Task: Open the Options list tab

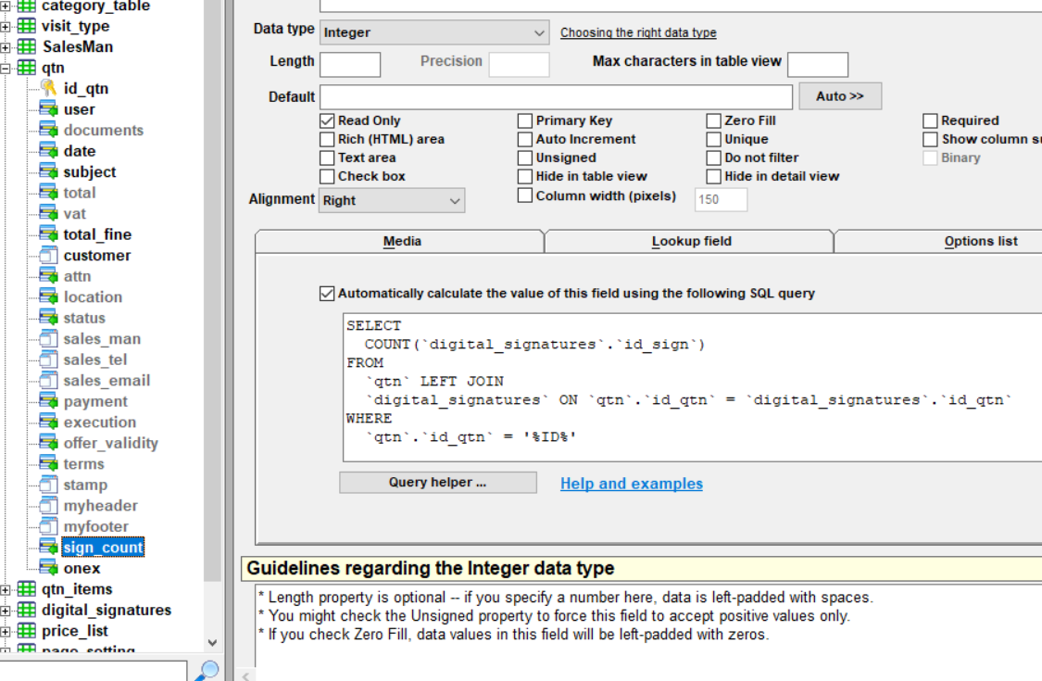Action: pyautogui.click(x=980, y=242)
